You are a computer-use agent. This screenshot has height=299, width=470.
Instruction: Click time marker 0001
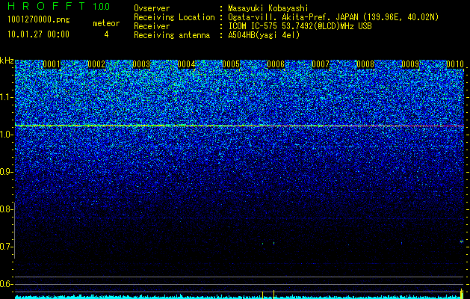point(52,64)
